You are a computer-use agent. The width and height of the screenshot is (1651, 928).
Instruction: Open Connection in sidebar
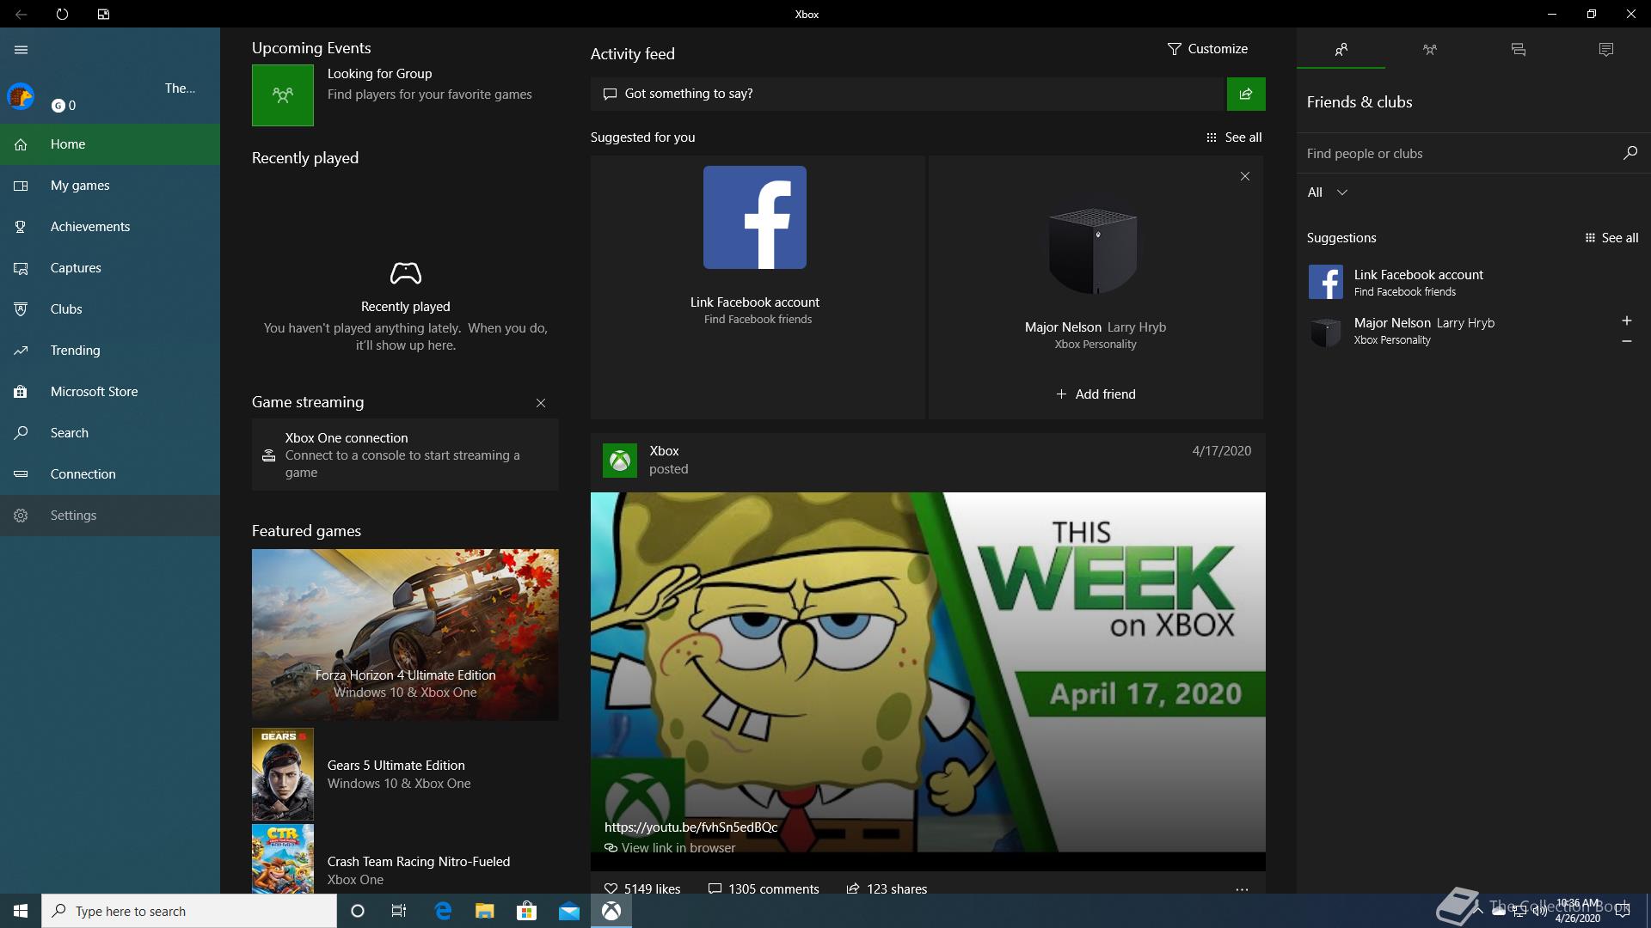[x=110, y=474]
